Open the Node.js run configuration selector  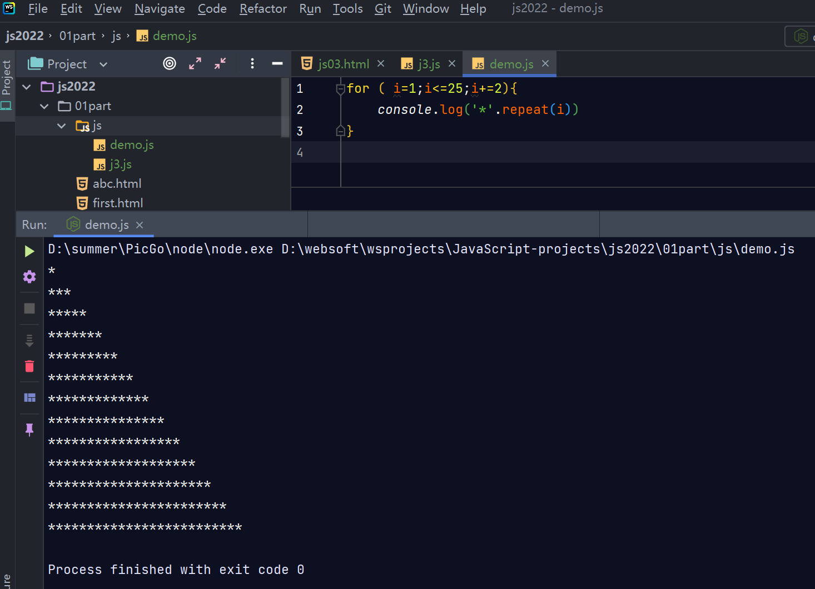pos(801,36)
